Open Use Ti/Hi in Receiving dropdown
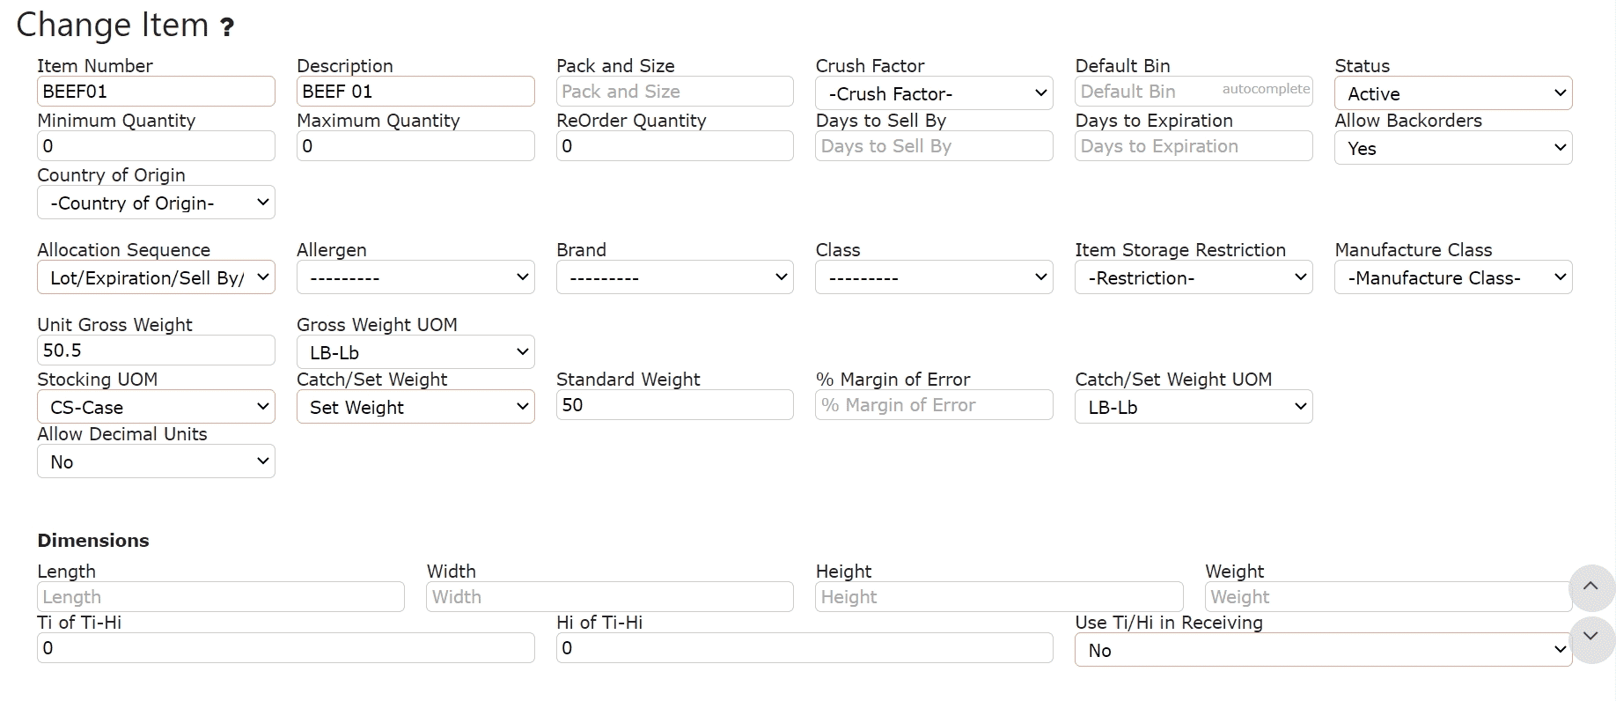Screen dimensions: 1616x701 tap(1323, 650)
